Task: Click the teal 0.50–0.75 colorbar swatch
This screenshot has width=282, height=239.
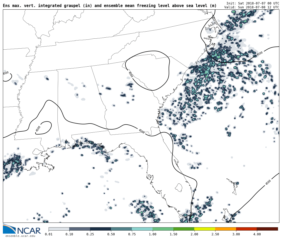Action: 121,229
